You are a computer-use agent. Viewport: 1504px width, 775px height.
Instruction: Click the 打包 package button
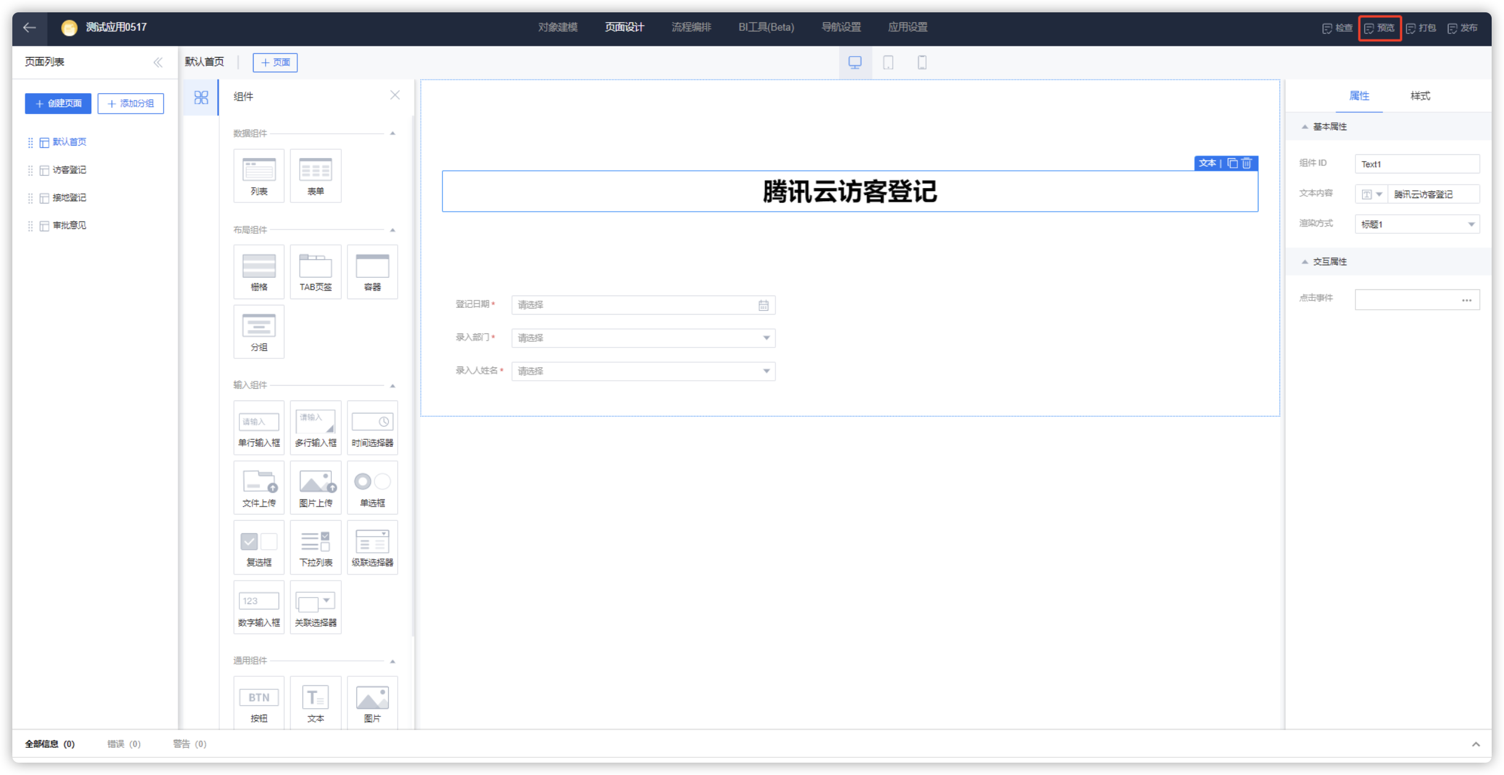point(1421,28)
